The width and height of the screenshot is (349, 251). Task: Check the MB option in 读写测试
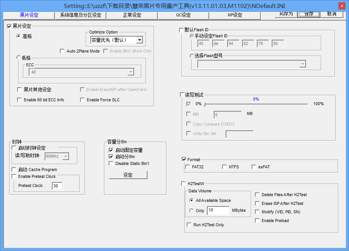(x=189, y=114)
